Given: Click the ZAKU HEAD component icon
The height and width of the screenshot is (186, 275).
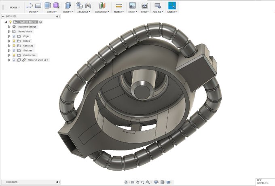Looking at the screenshot, I should tap(15, 22).
